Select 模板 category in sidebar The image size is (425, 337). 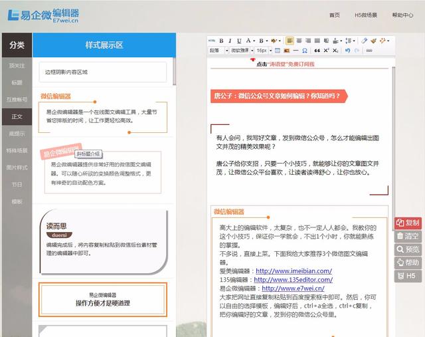point(17,201)
